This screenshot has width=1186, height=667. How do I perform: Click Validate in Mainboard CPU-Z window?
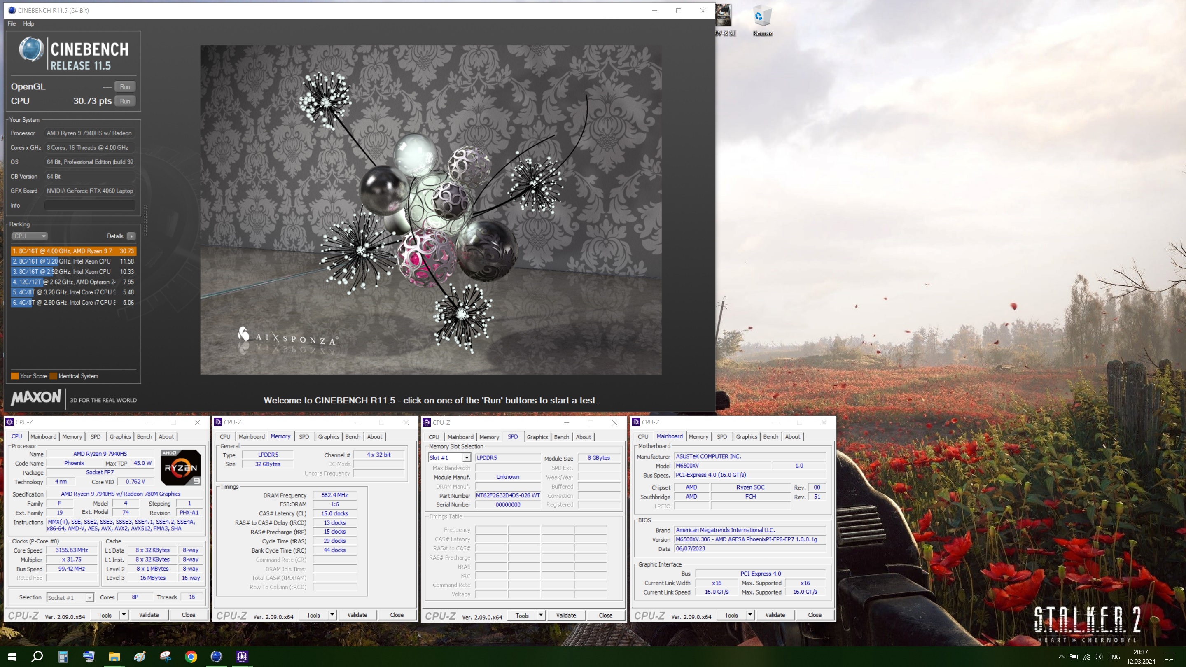pyautogui.click(x=775, y=615)
